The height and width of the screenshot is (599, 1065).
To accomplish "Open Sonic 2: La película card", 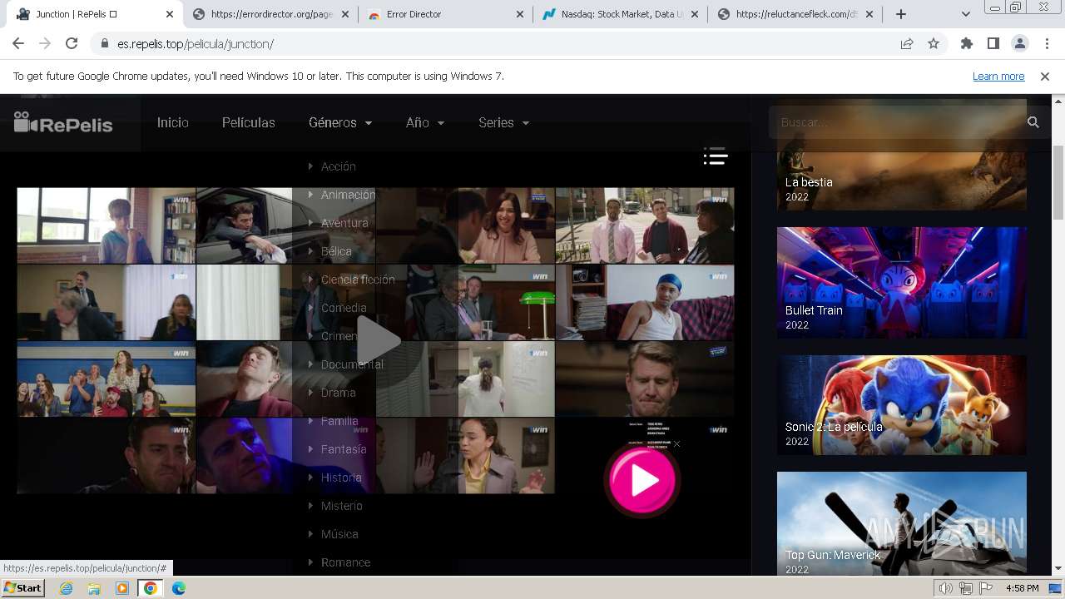I will (x=902, y=405).
